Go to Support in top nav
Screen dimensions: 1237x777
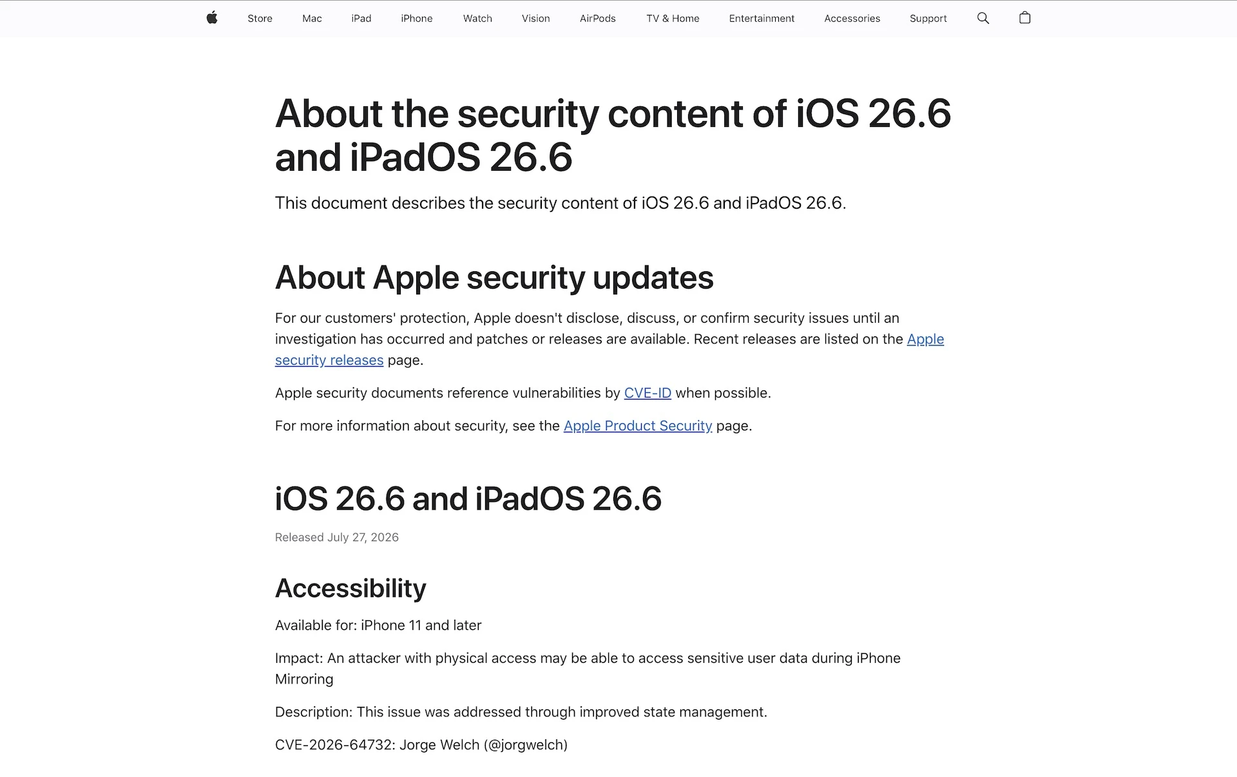(x=928, y=19)
